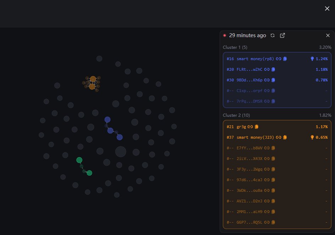
Task: Select holder #20 FLRt...wZhC
Action: point(277,69)
